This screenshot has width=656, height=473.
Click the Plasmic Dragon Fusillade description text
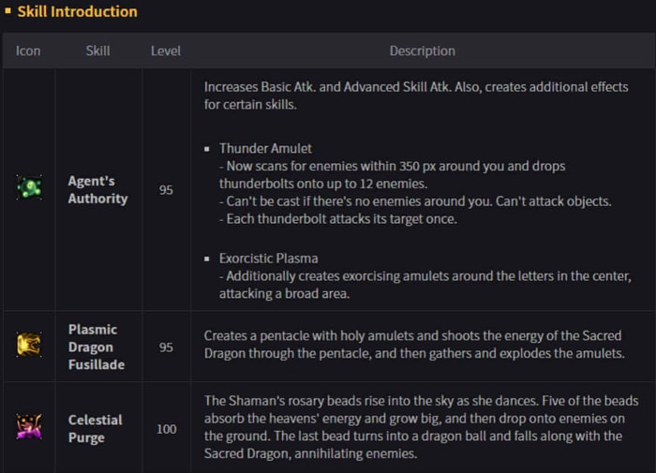click(414, 345)
